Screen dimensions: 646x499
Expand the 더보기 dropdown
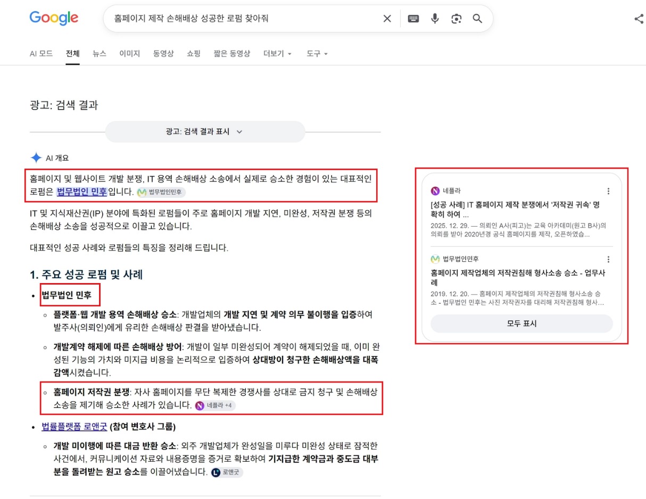(278, 54)
